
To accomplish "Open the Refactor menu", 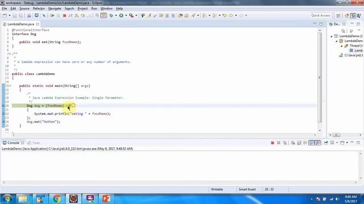I will [39, 8].
